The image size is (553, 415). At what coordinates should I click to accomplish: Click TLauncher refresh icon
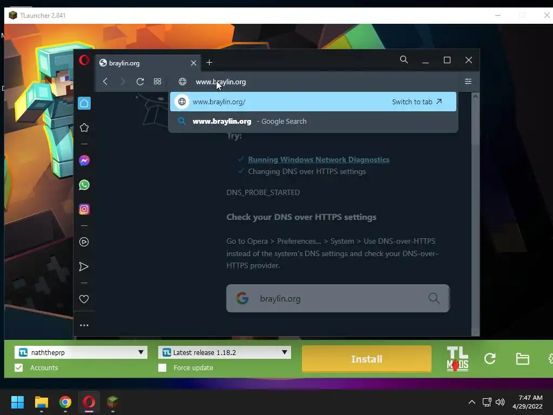point(490,359)
